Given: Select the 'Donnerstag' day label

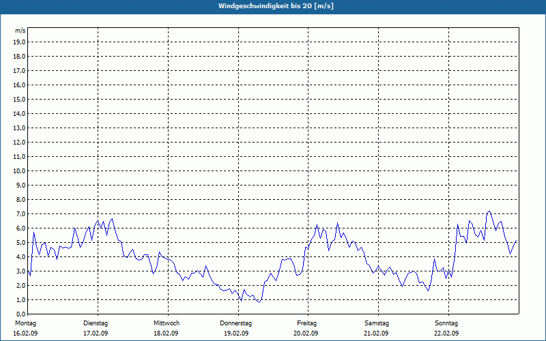Looking at the screenshot, I should pos(235,323).
